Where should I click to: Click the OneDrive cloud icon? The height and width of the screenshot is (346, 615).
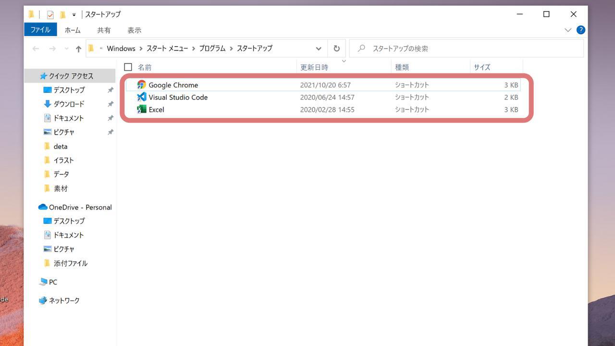pos(43,207)
